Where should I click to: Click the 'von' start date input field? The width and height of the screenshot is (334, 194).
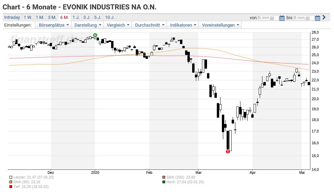pos(268,18)
